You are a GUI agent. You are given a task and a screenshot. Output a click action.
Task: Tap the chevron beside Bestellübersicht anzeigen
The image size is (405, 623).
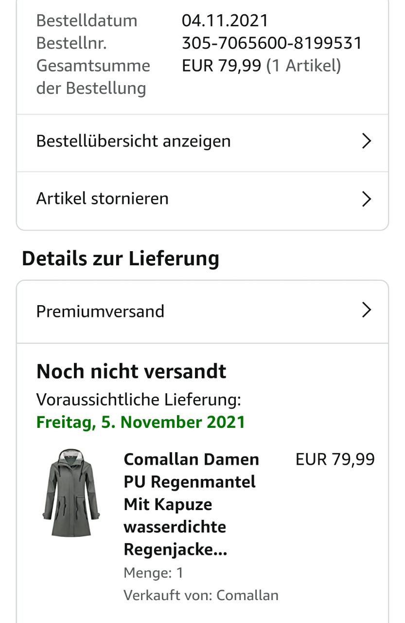[x=367, y=141]
